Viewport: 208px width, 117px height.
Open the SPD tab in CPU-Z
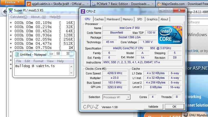140,19
